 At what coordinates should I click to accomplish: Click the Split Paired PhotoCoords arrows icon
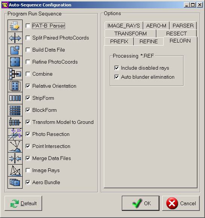tap(15, 38)
